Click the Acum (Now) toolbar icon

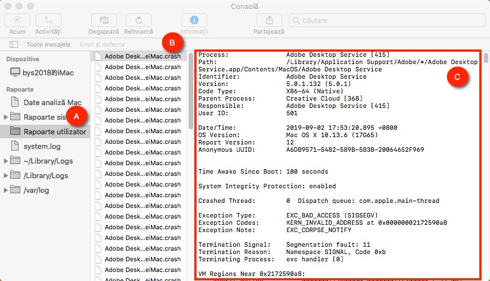point(17,20)
